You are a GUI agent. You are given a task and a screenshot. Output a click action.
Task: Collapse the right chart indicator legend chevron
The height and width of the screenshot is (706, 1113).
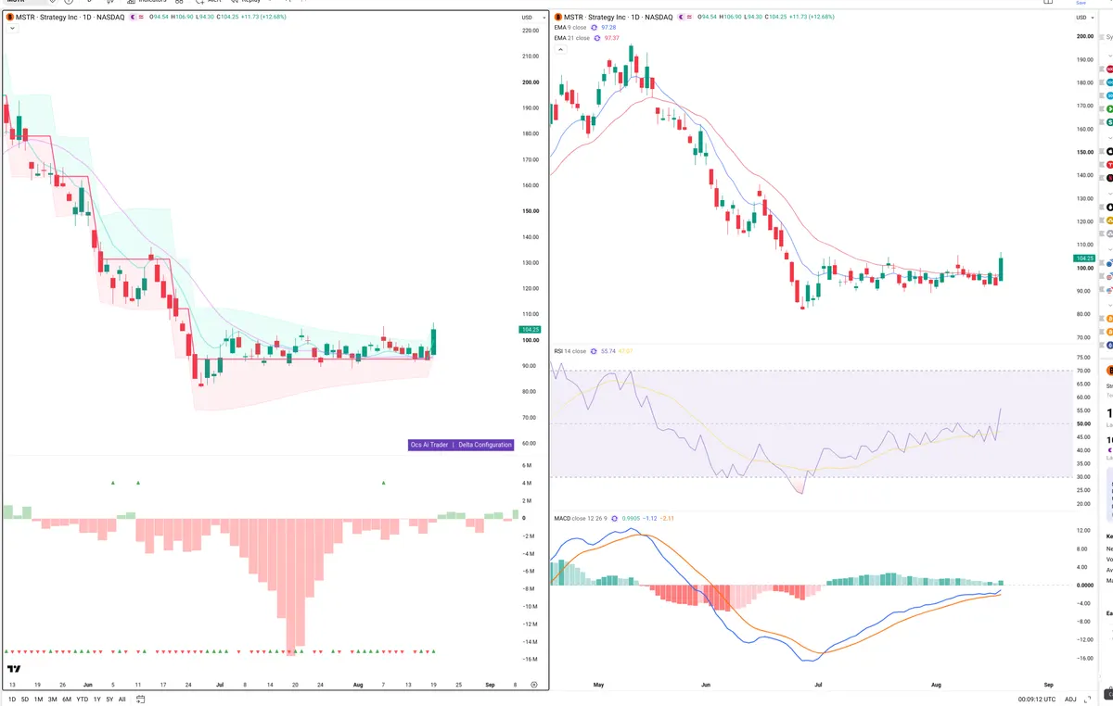pyautogui.click(x=559, y=49)
